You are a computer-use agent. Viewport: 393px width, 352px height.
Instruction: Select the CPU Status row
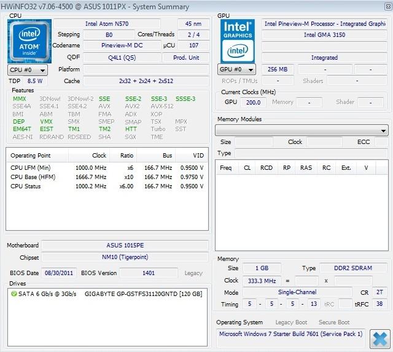107,186
